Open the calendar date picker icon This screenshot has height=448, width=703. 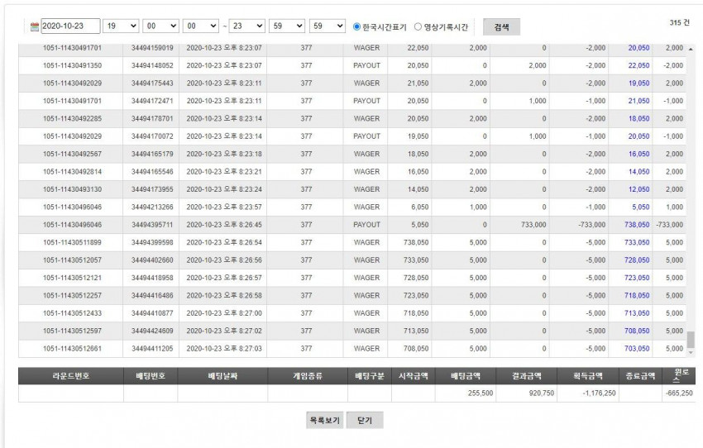click(35, 27)
